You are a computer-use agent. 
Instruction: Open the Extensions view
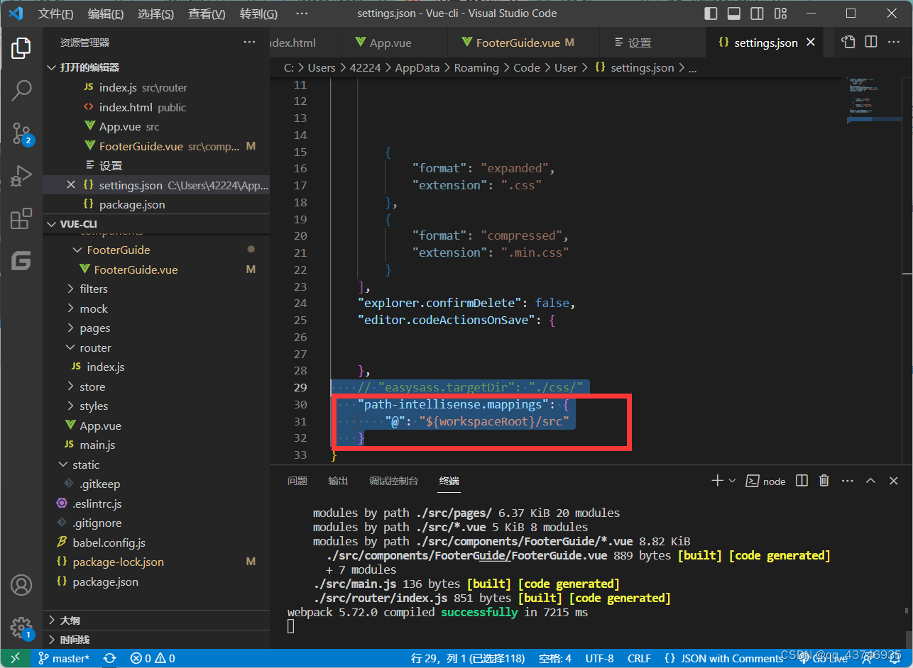pyautogui.click(x=21, y=219)
